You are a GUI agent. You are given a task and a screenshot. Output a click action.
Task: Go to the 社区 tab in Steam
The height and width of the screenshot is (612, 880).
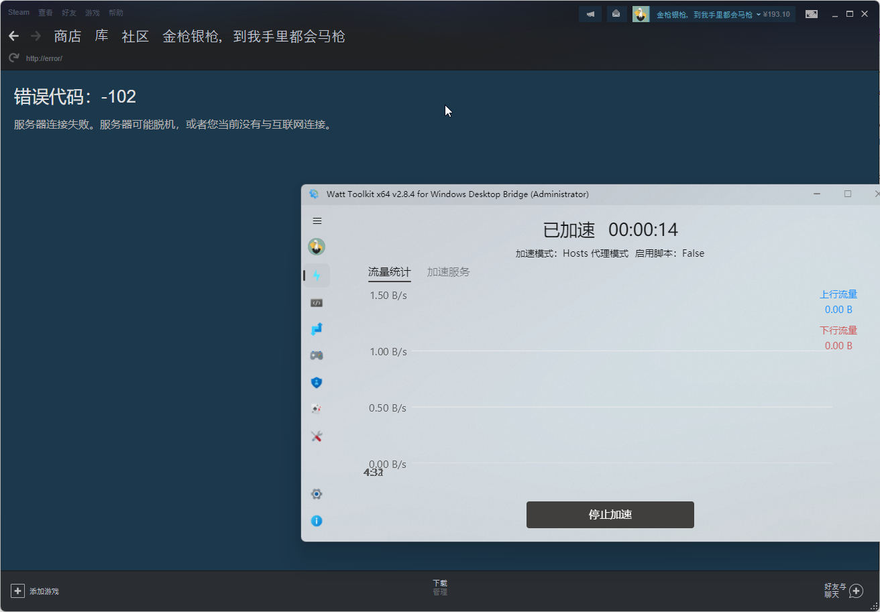click(135, 36)
